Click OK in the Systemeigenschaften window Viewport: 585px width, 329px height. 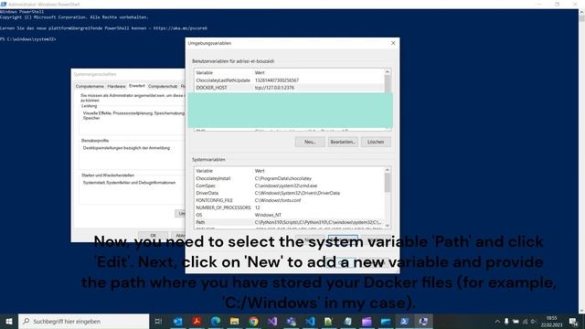point(153,236)
